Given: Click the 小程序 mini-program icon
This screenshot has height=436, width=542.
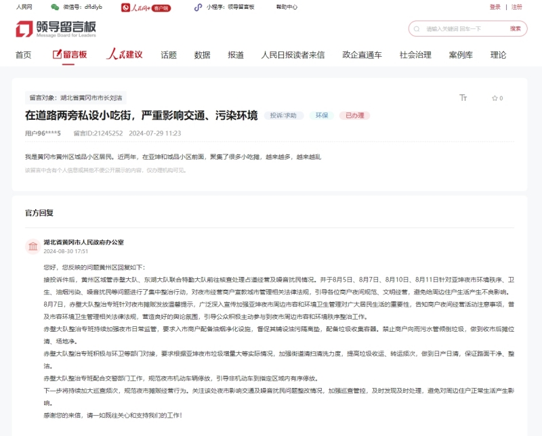Looking at the screenshot, I should pyautogui.click(x=197, y=7).
